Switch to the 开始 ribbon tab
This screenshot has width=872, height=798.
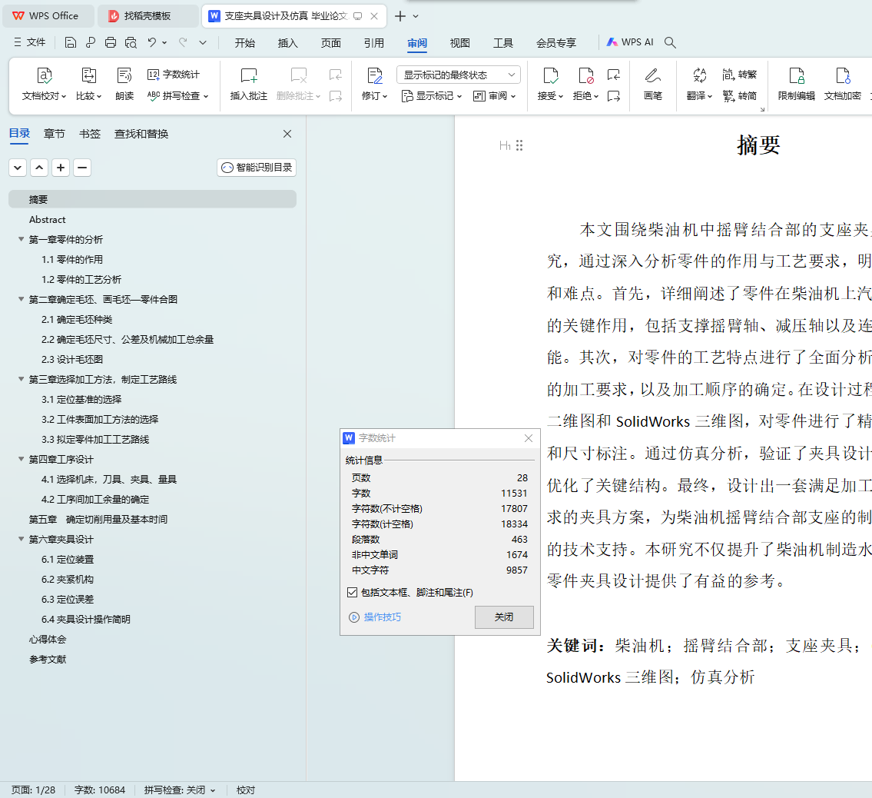244,43
